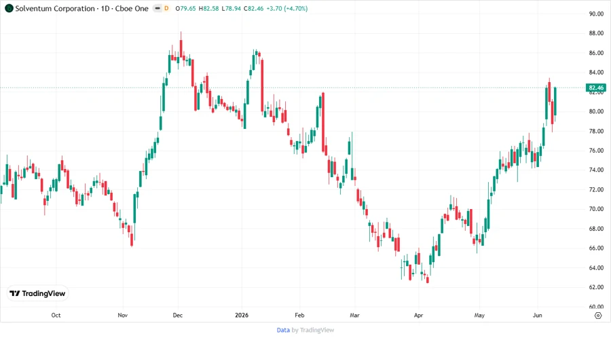This screenshot has width=611, height=338.
Task: Click the Solventum Corporation logo icon
Action: [x=9, y=8]
